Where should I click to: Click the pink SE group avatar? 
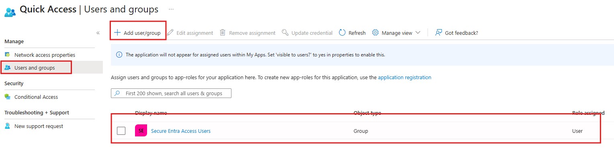click(x=141, y=130)
